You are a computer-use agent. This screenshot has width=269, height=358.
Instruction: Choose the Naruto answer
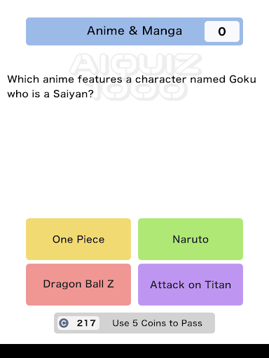[191, 239]
